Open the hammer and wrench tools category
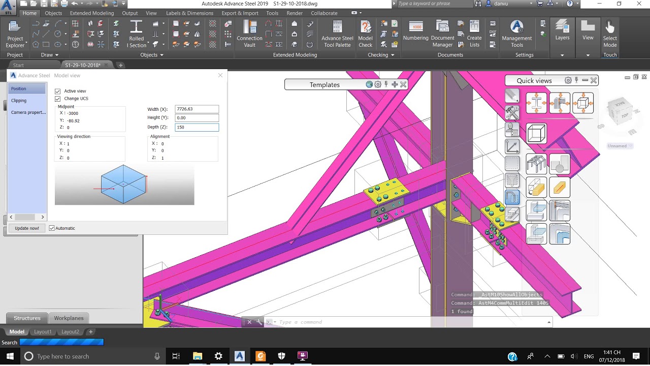The image size is (650, 366). 512,112
